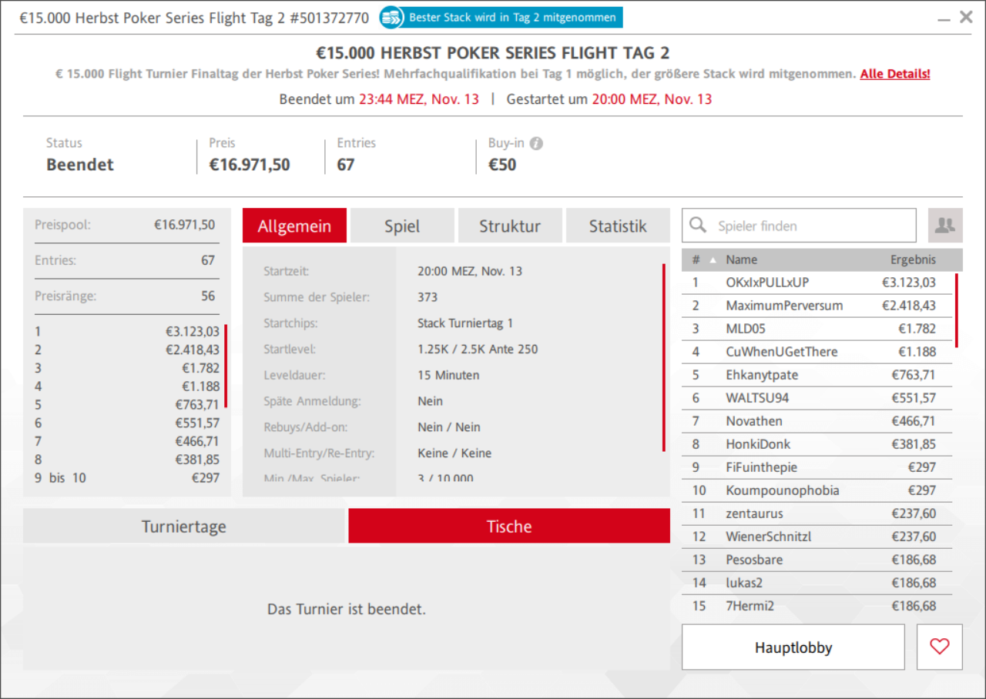Click the heart favorite icon

(x=939, y=647)
